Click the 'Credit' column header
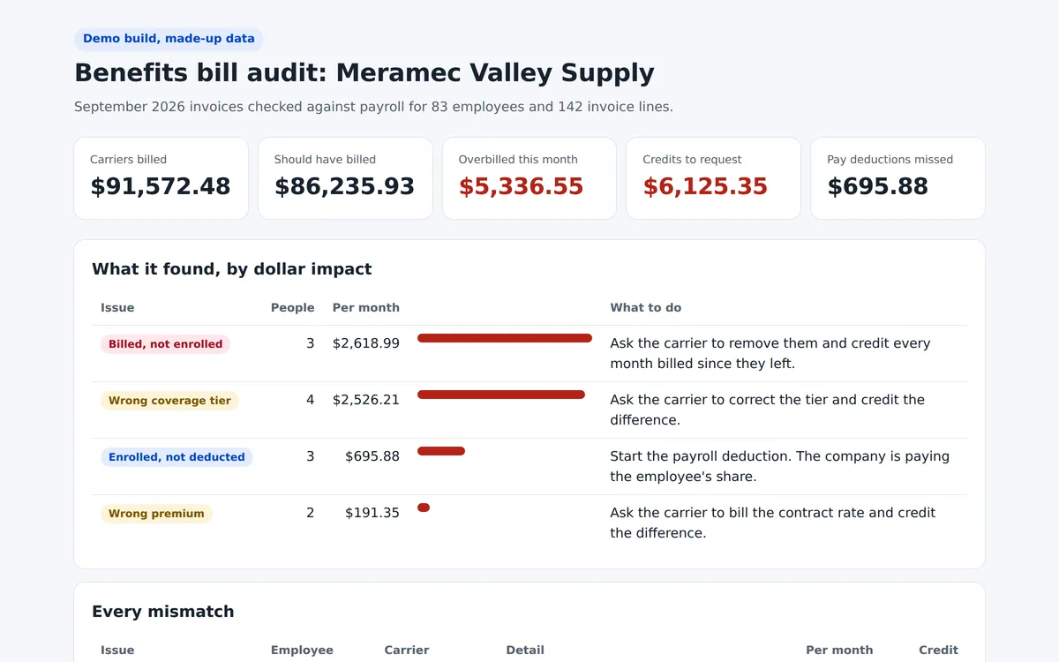The image size is (1059, 662). pos(938,651)
